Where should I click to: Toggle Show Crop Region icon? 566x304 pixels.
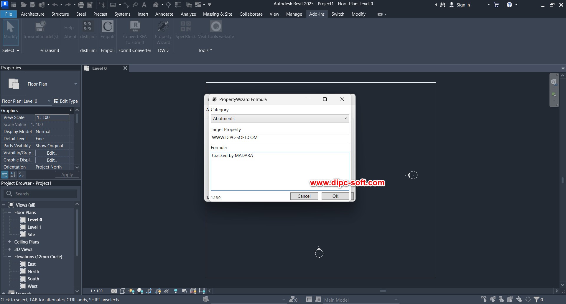coord(158,291)
